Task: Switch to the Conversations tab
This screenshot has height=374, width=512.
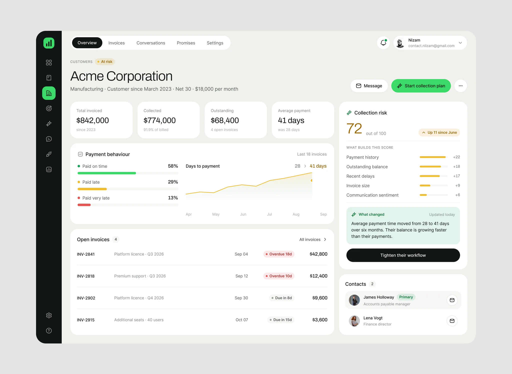Action: 151,43
